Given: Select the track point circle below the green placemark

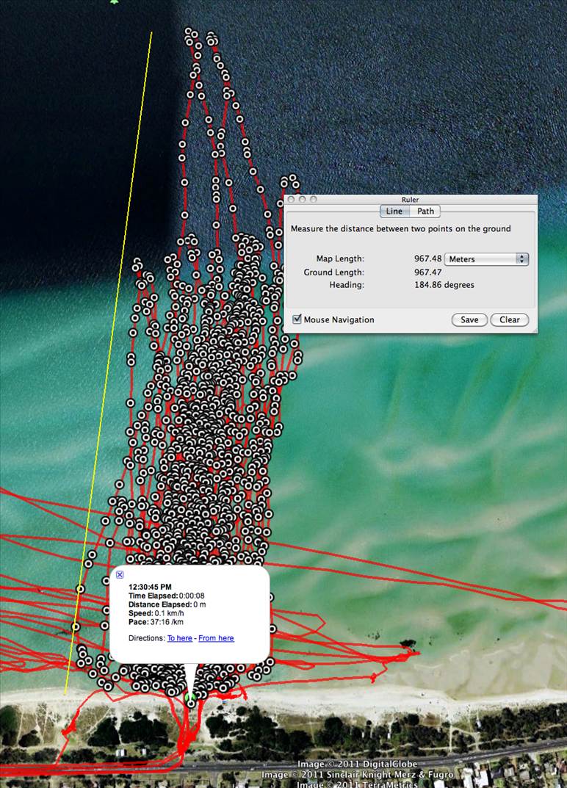Looking at the screenshot, I should click(x=191, y=704).
